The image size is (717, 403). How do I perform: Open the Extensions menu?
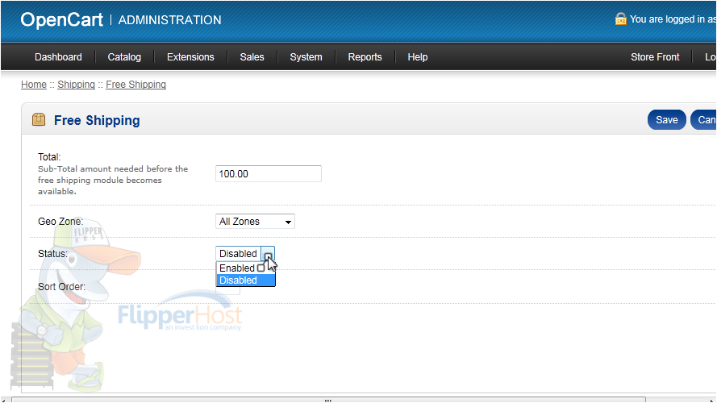190,57
